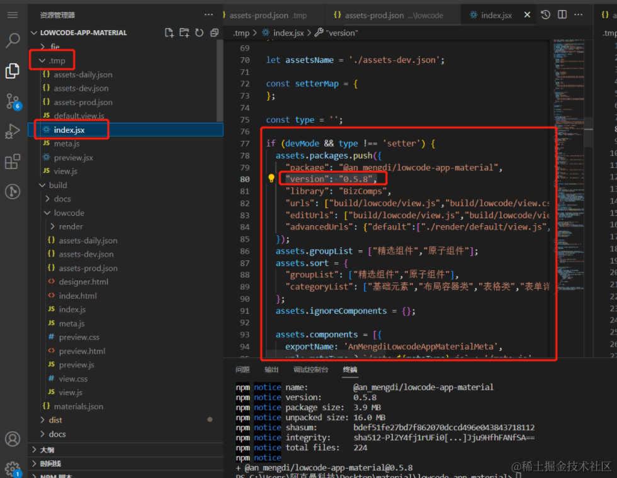
Task: Open index.html in lowcode folder
Action: pos(77,296)
